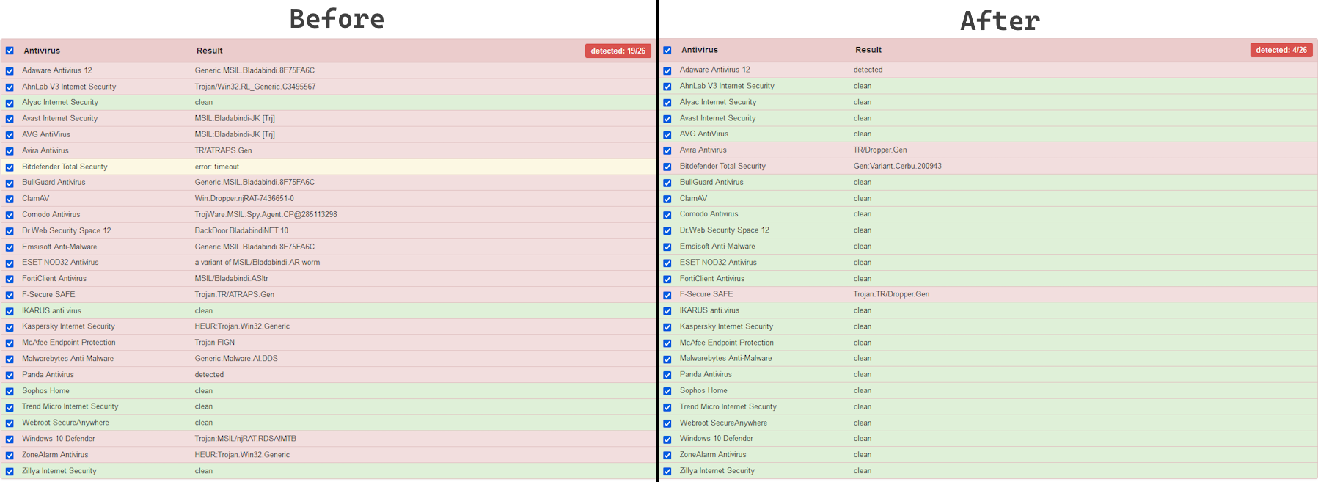Select 'MSIL/Bladabindi.AS!tr' result text
Image resolution: width=1318 pixels, height=482 pixels.
(232, 278)
